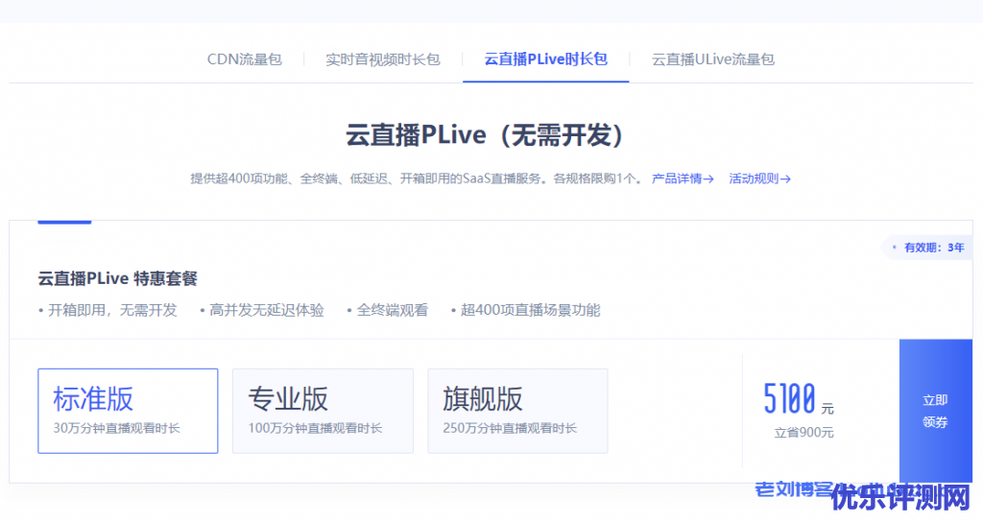The width and height of the screenshot is (983, 523).
Task: Click the 立省900元 savings text
Action: pos(803,433)
